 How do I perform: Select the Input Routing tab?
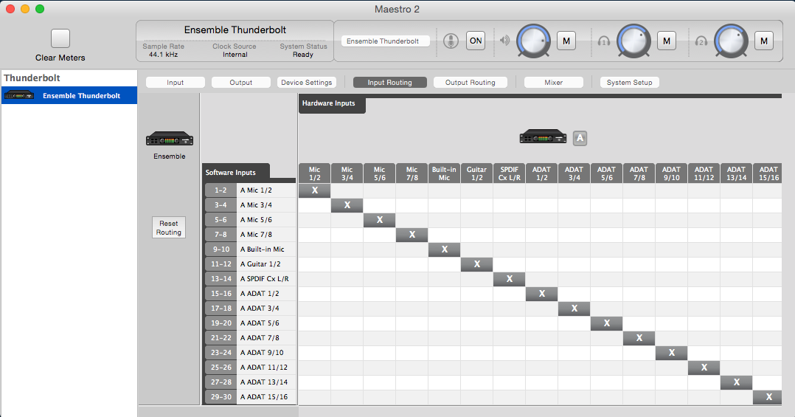coord(390,82)
